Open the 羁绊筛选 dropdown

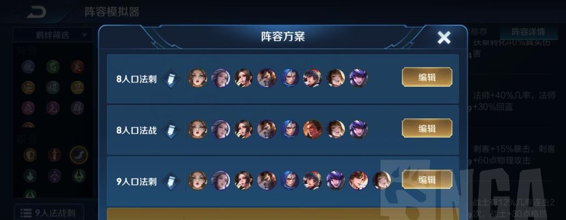[53, 35]
